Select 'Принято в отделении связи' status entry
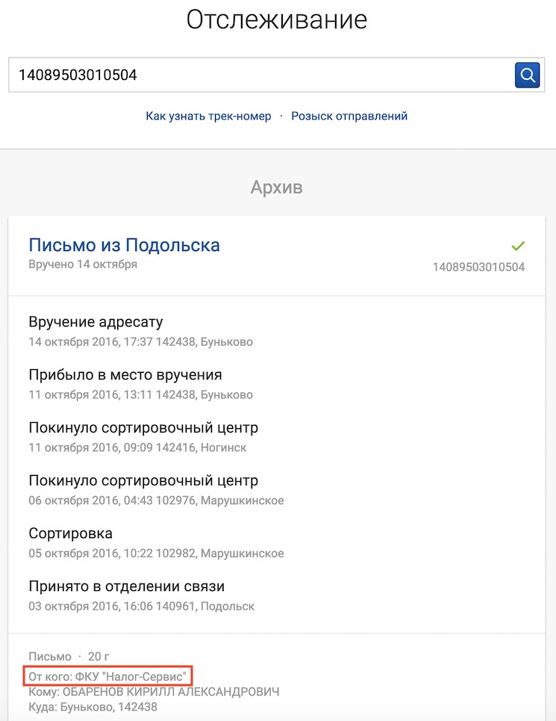Screen dimensions: 556x721 pos(141,595)
